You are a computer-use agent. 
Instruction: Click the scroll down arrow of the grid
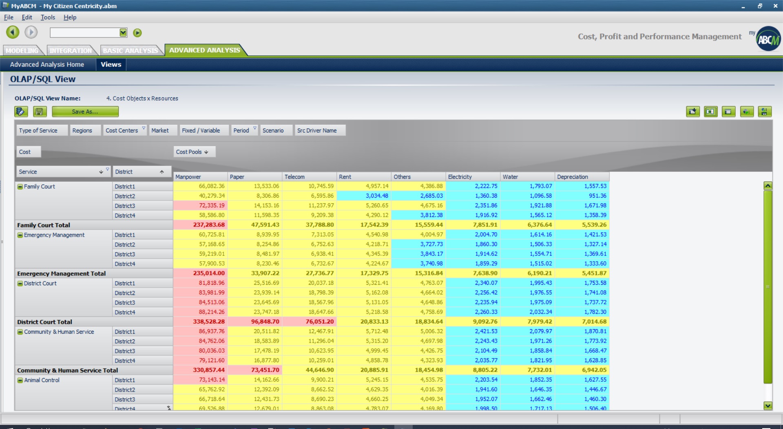pos(768,405)
